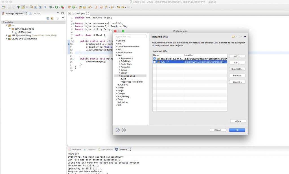
Task: Run the program with green play icon
Action: coord(56,7)
